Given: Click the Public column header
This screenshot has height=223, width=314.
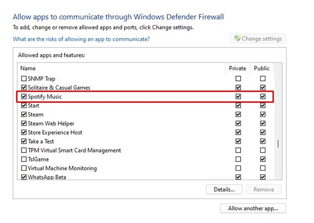Looking at the screenshot, I should [262, 68].
